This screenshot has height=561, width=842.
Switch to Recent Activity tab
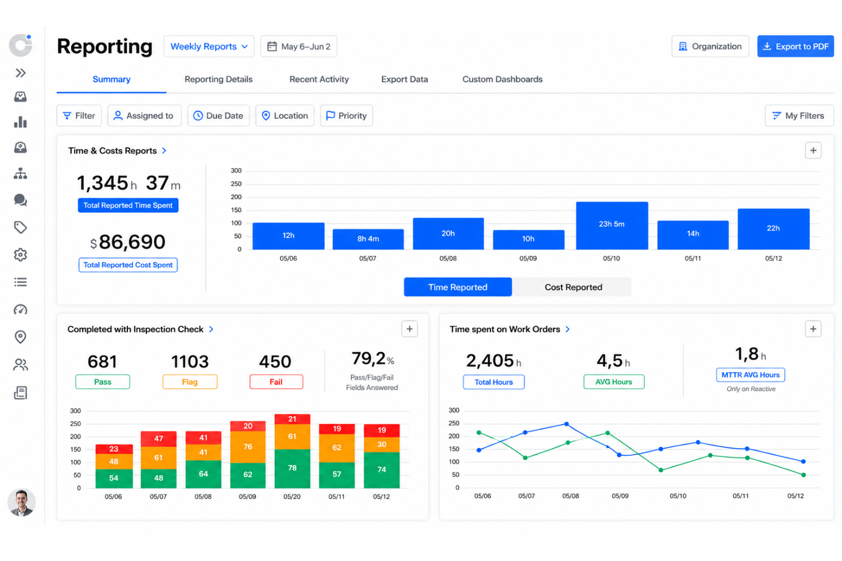[319, 80]
